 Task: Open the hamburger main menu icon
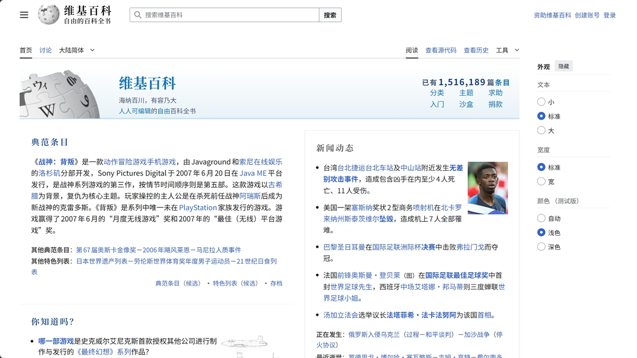pos(24,14)
